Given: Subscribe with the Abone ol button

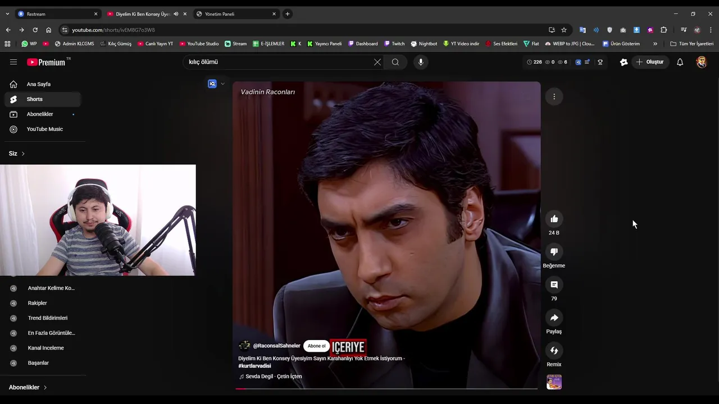Looking at the screenshot, I should 316,346.
